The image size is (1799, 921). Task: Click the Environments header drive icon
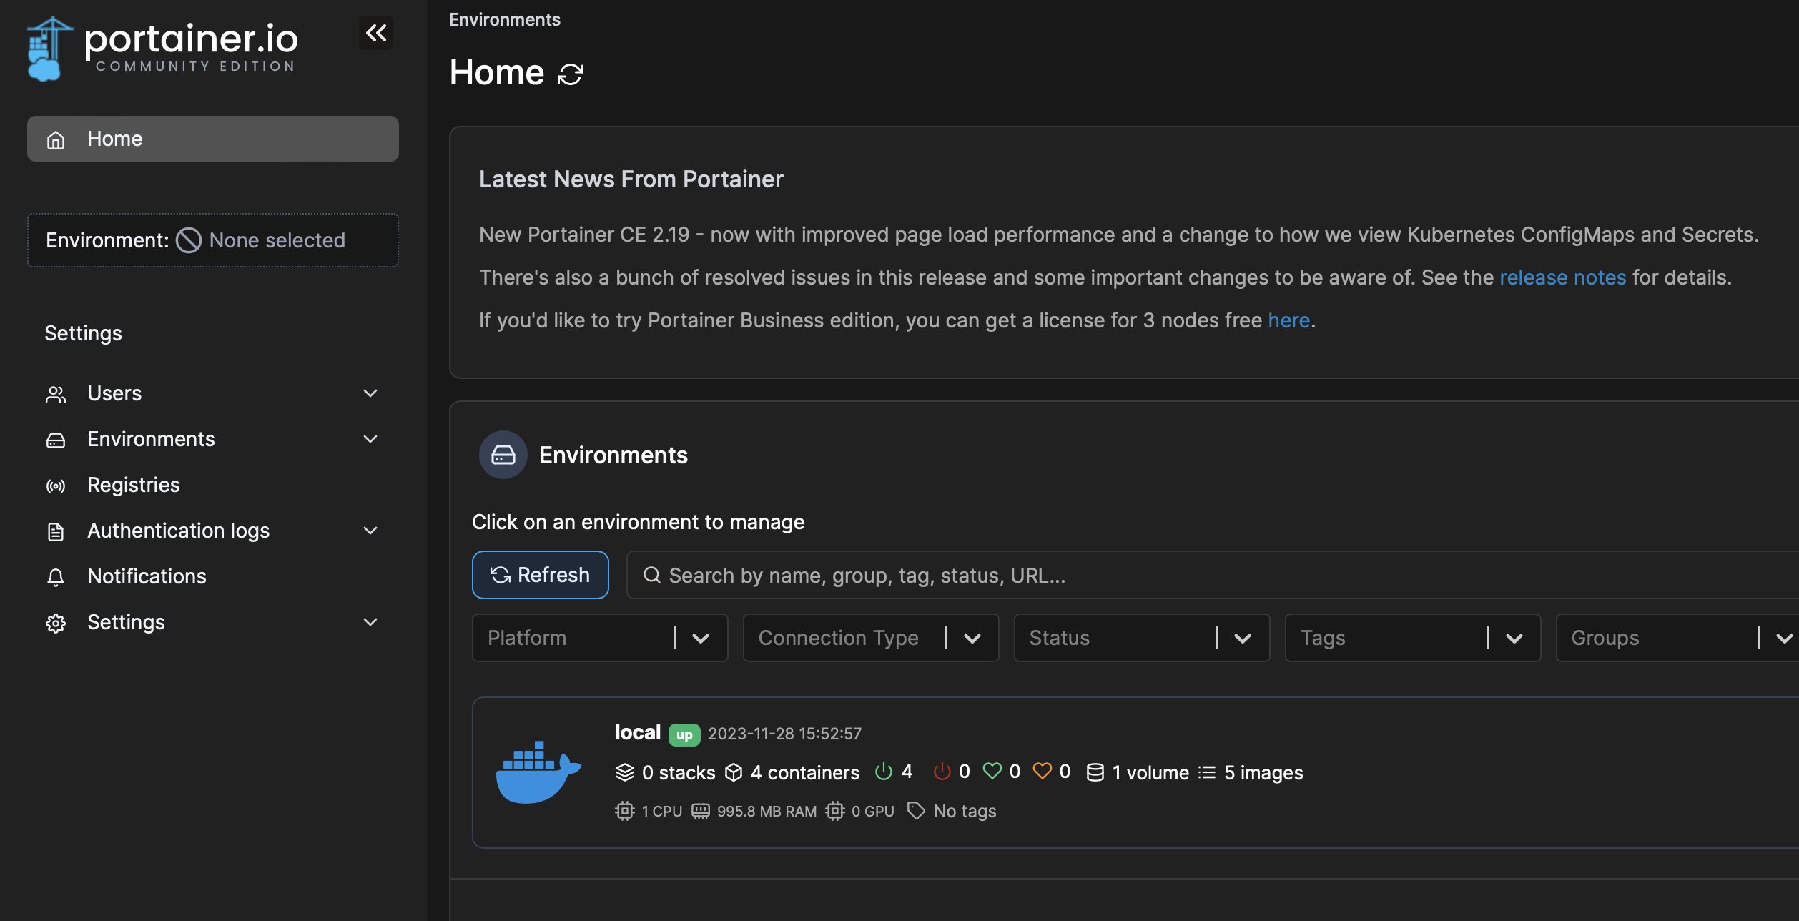tap(503, 455)
